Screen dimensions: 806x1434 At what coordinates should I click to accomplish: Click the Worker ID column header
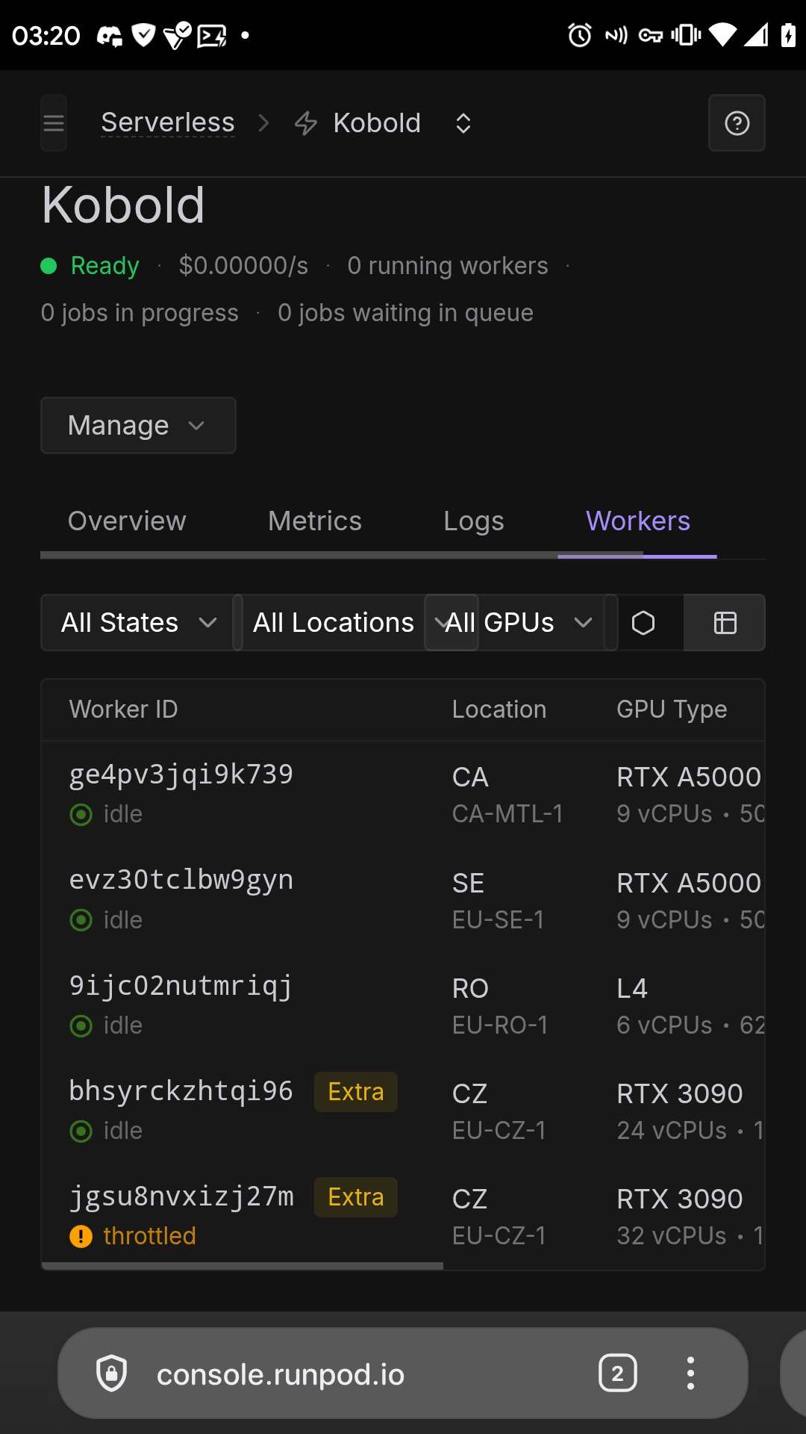click(x=124, y=710)
